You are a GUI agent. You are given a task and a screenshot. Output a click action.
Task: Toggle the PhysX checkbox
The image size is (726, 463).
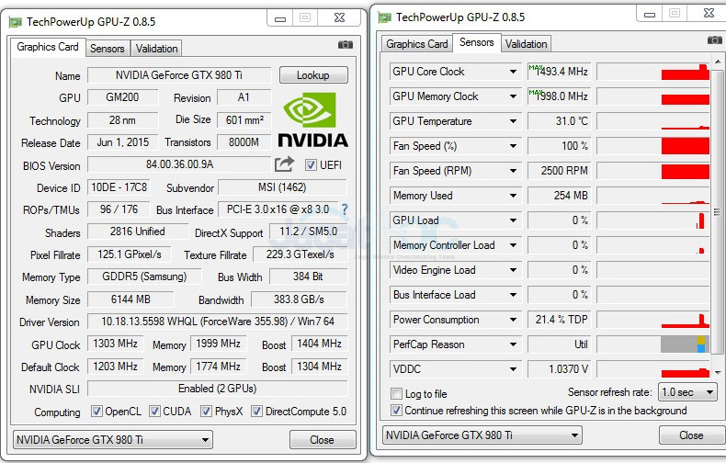click(x=206, y=412)
